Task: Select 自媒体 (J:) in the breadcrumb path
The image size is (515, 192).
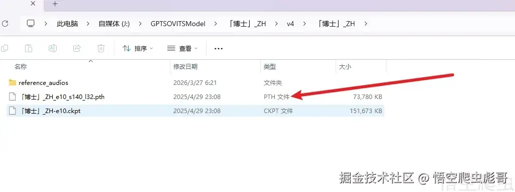Action: (x=114, y=24)
